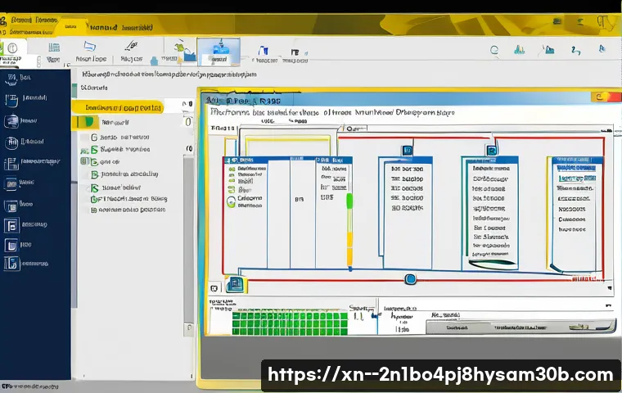Toggle the green round indicator inside the first diagram box
The height and width of the screenshot is (393, 622).
tap(231, 201)
